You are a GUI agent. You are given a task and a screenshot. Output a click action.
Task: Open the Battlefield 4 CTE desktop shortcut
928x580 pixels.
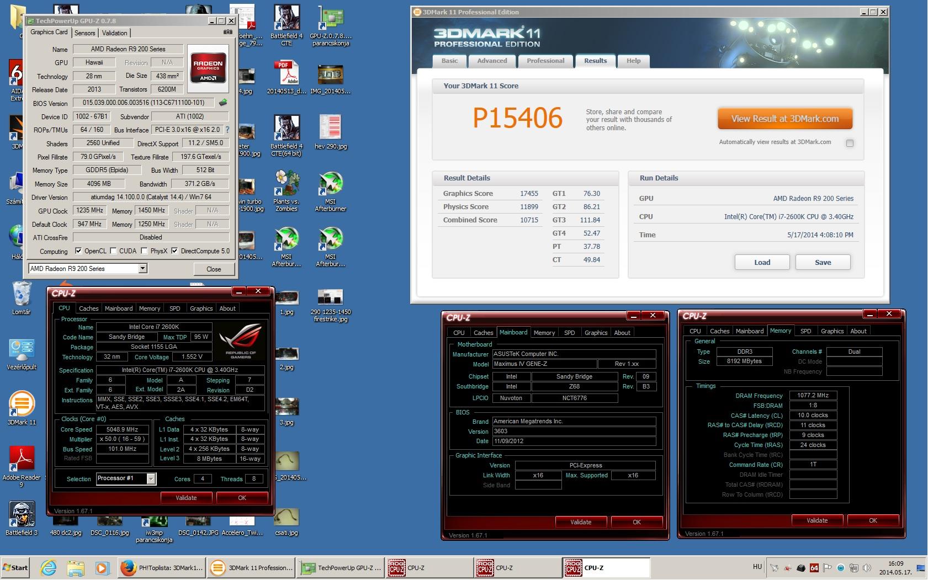287,25
